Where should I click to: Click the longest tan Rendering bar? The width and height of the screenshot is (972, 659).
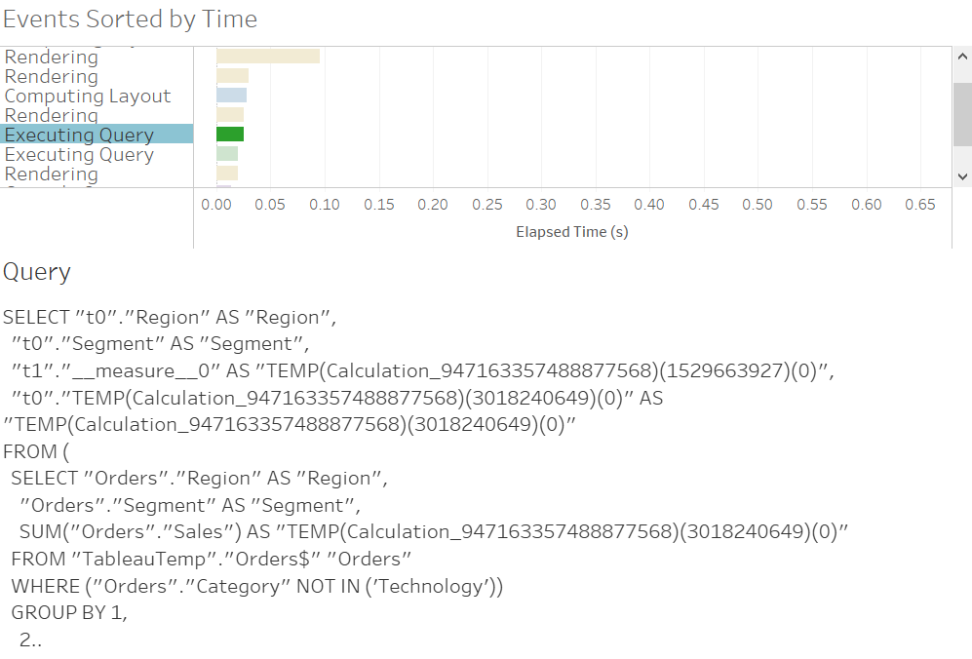tap(268, 56)
